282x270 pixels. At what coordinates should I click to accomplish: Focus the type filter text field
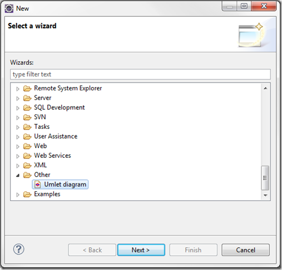pos(140,74)
